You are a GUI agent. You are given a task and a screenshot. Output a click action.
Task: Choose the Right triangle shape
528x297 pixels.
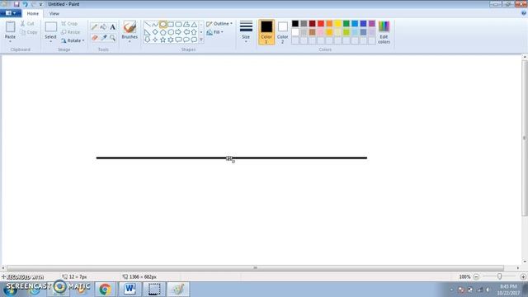[x=148, y=32]
